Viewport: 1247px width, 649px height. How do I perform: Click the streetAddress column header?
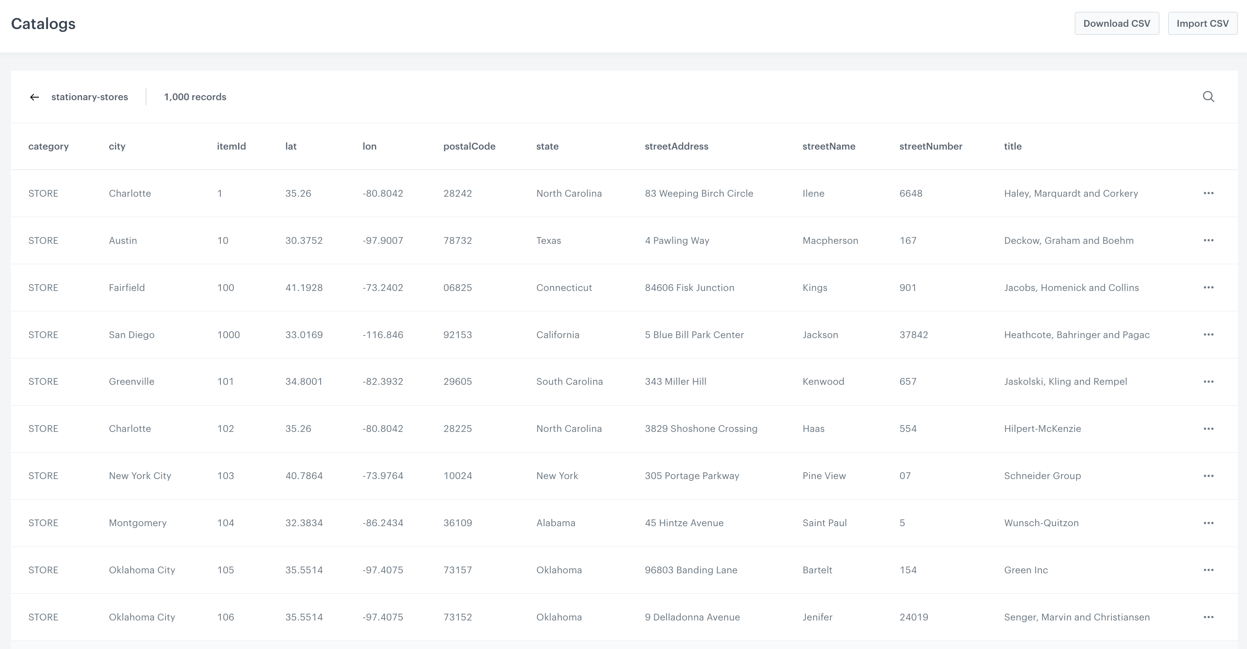(676, 146)
